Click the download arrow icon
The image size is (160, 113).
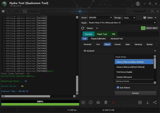click(x=147, y=103)
